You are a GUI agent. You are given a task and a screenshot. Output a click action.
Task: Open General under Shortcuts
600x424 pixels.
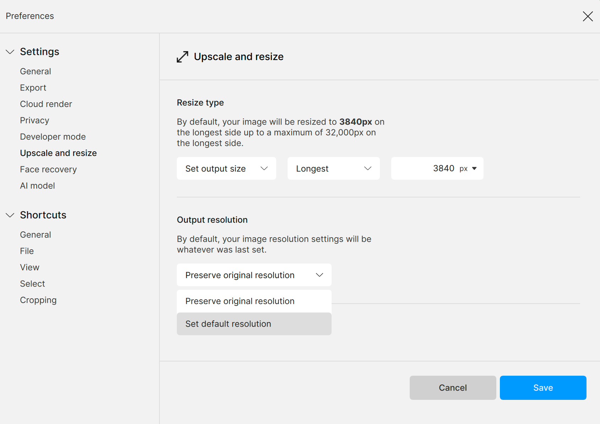coord(36,235)
